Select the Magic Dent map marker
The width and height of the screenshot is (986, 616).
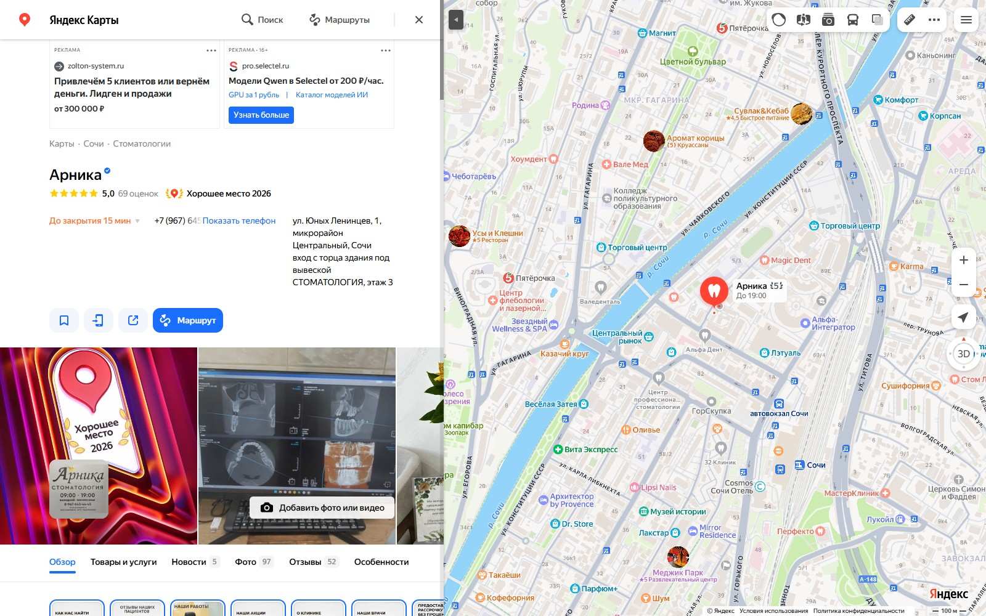(785, 260)
